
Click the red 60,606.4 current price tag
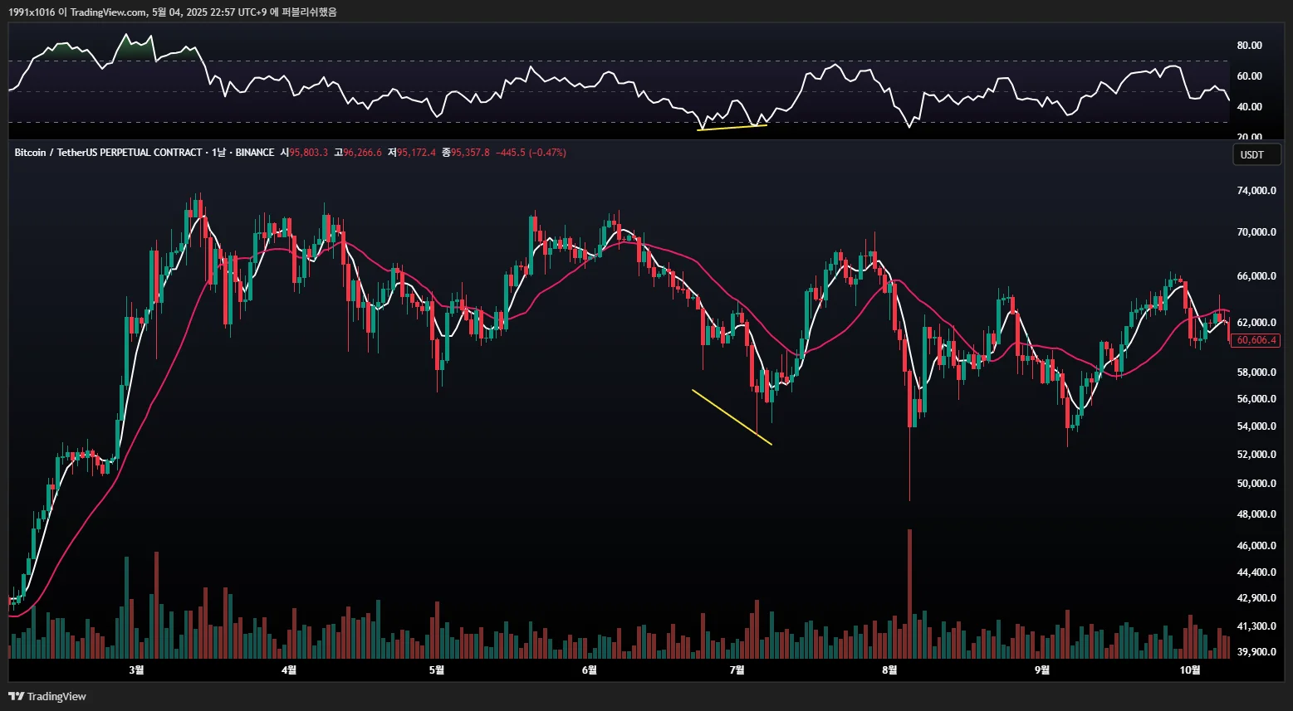point(1256,340)
